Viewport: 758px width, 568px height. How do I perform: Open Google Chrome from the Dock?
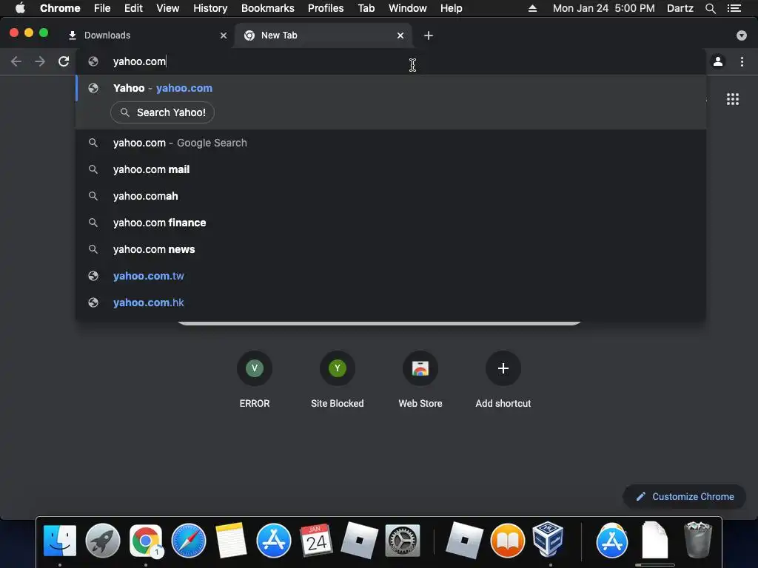146,541
